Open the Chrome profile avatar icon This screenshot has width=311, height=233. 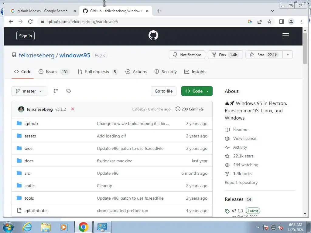pos(291,22)
